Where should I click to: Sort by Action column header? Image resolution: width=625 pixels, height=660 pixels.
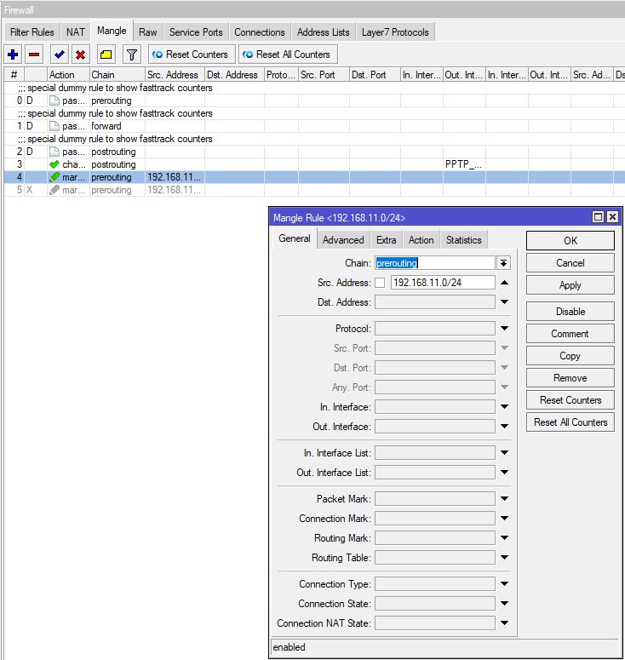(68, 74)
